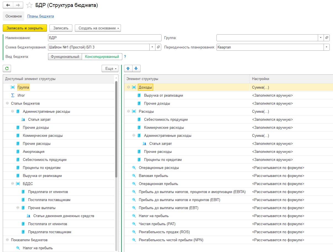Open the Еще menu
This screenshot has height=252, width=333.
[110, 68]
